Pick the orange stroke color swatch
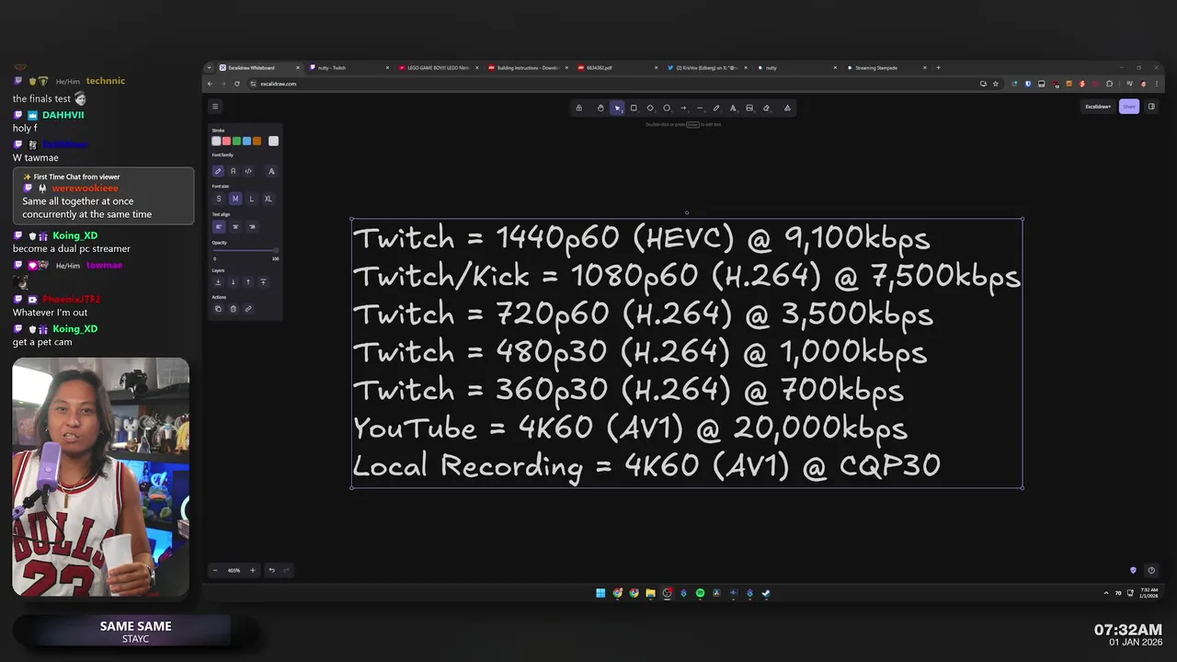Viewport: 1177px width, 662px height. pos(257,141)
